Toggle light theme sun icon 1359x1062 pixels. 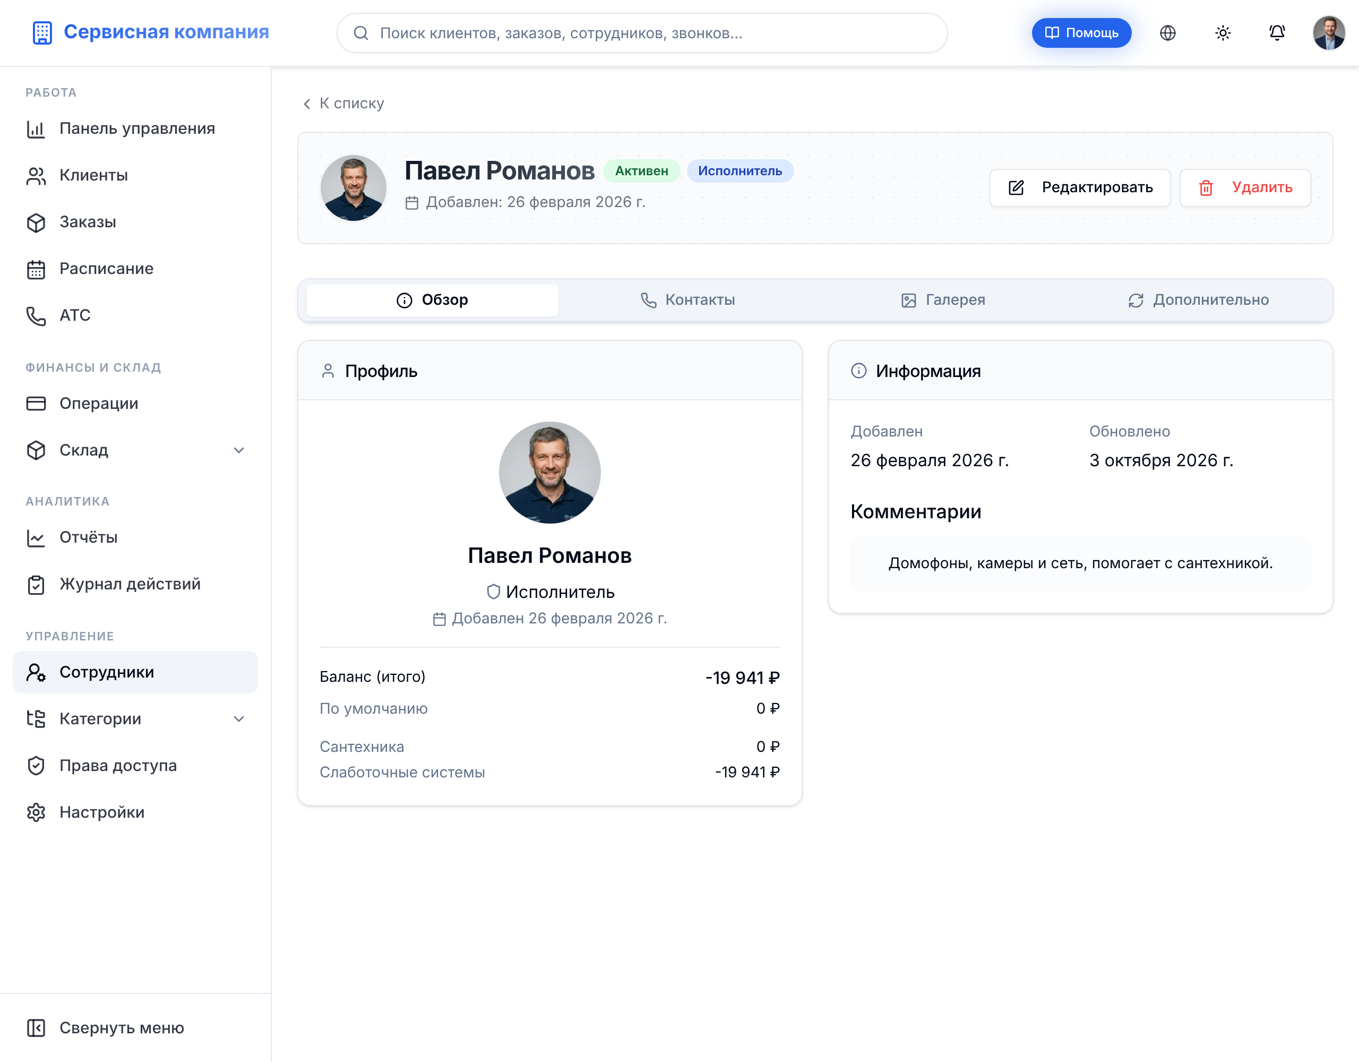(1223, 33)
